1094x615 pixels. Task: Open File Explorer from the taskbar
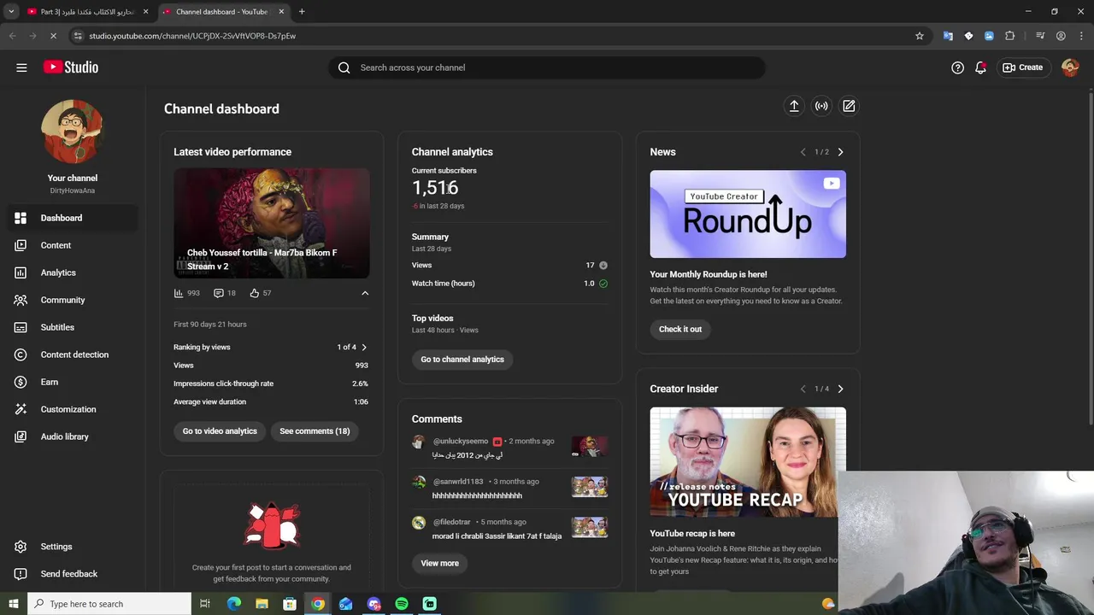tap(262, 604)
